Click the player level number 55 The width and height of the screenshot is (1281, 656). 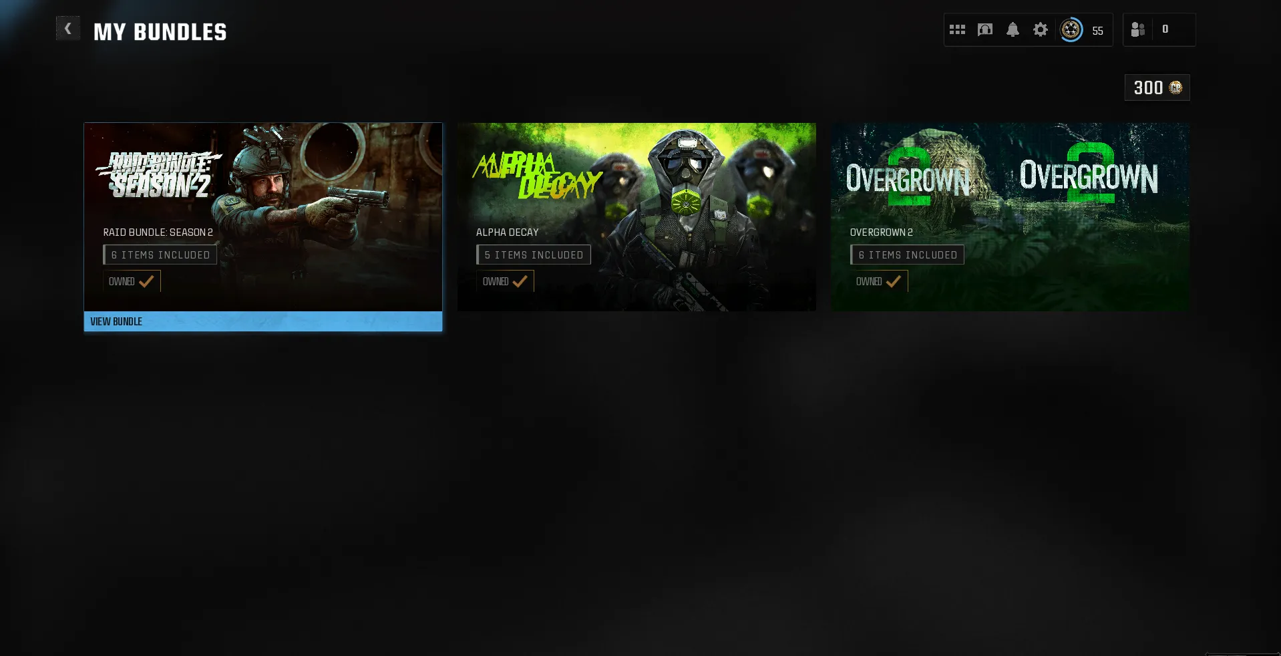1097,31
